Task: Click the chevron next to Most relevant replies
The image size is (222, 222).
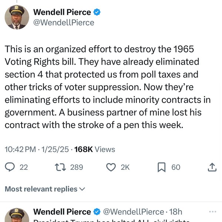Action: 82,189
